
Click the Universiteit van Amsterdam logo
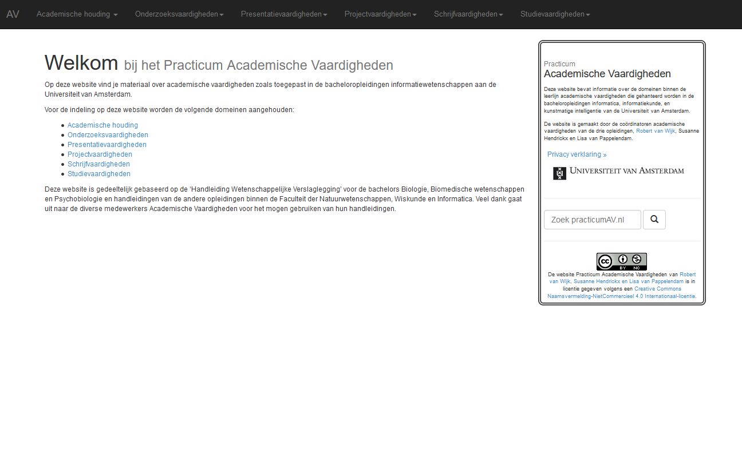click(x=618, y=172)
